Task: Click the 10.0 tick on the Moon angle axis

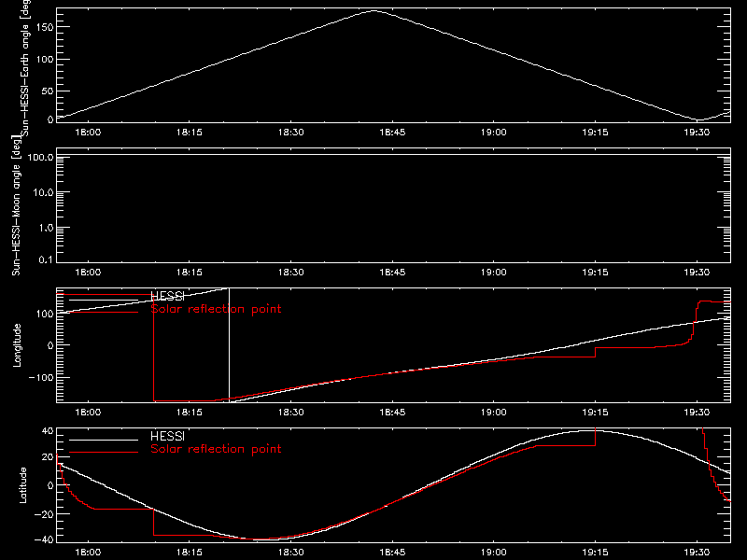Action: coord(43,192)
